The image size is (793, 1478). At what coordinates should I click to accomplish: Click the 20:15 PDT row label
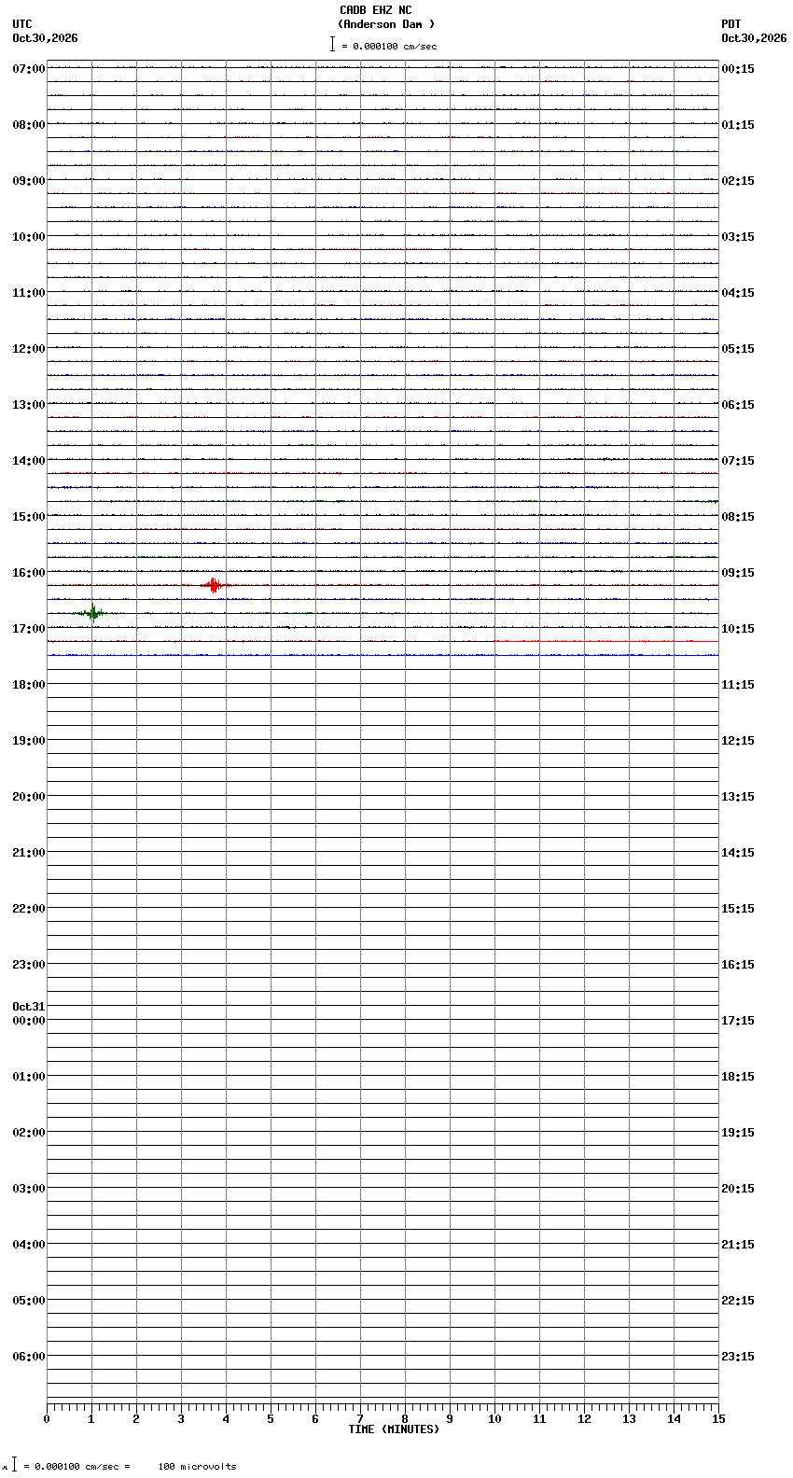coord(738,1189)
